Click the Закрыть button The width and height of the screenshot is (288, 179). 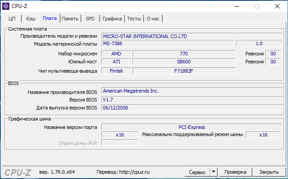coord(269,172)
